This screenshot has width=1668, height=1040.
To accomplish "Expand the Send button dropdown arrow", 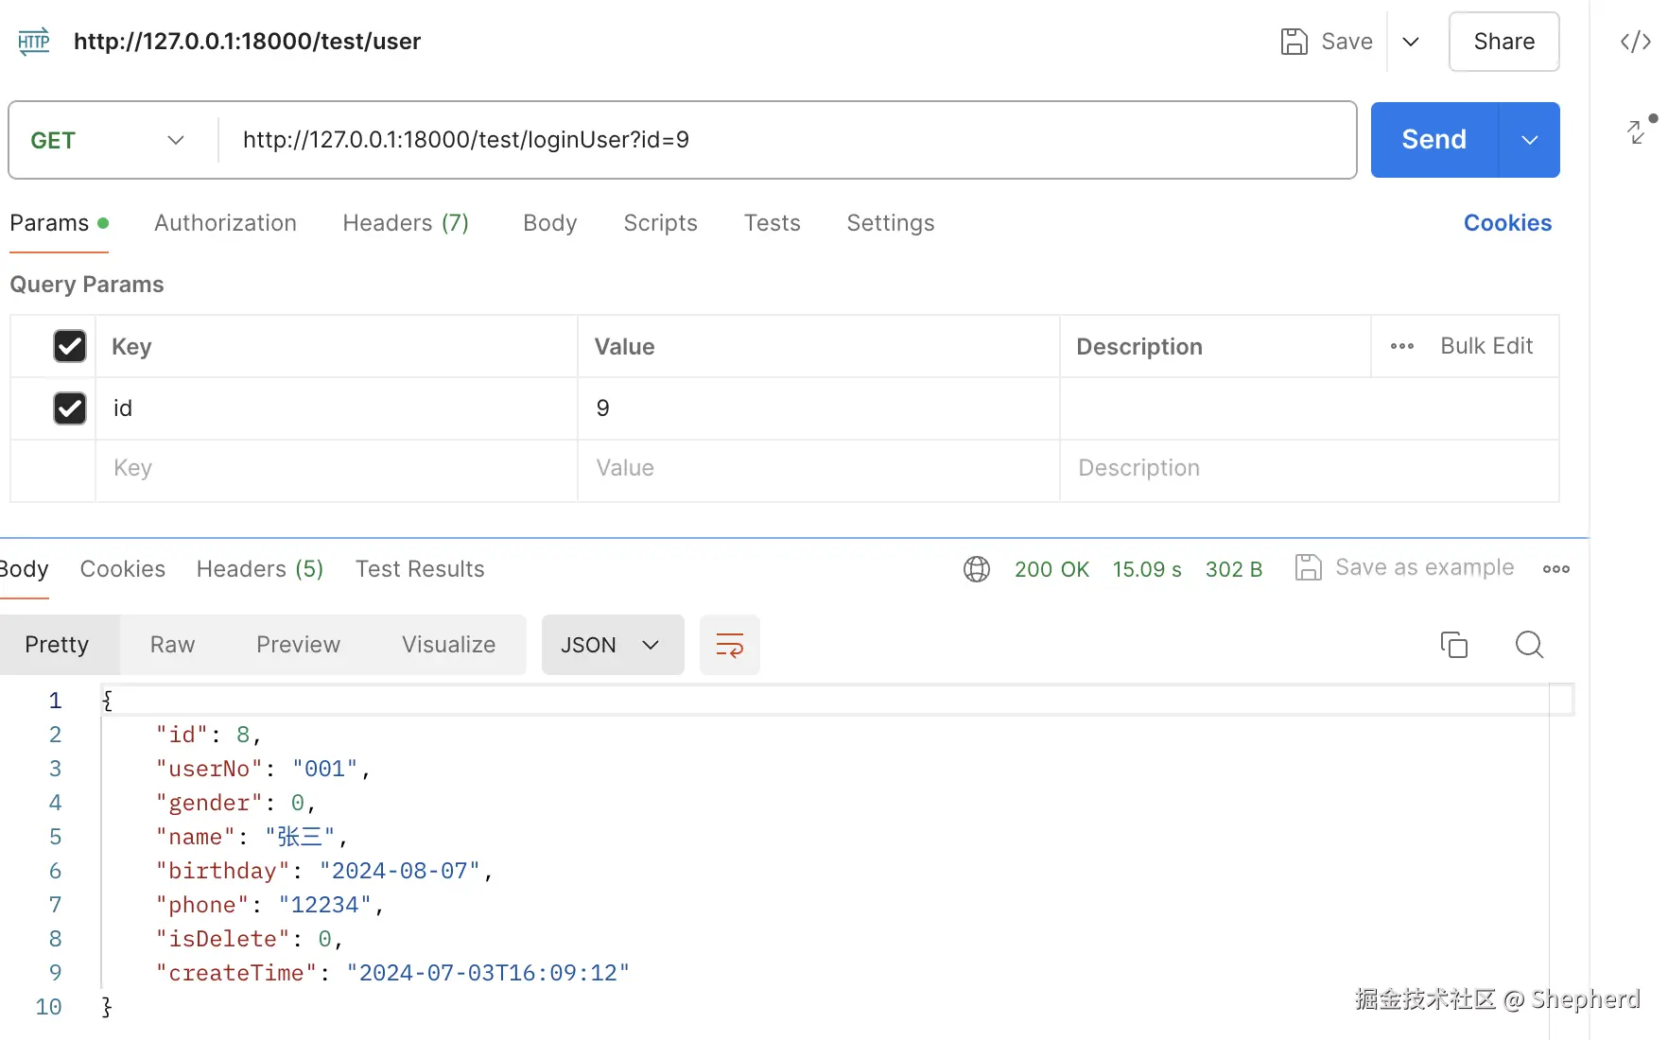I will pos(1529,140).
